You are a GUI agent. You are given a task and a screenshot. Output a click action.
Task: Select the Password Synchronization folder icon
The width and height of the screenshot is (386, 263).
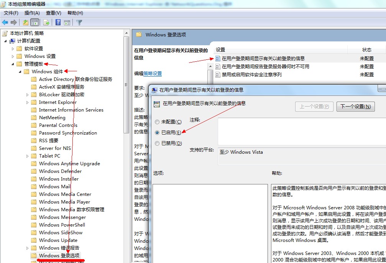[x=34, y=133]
